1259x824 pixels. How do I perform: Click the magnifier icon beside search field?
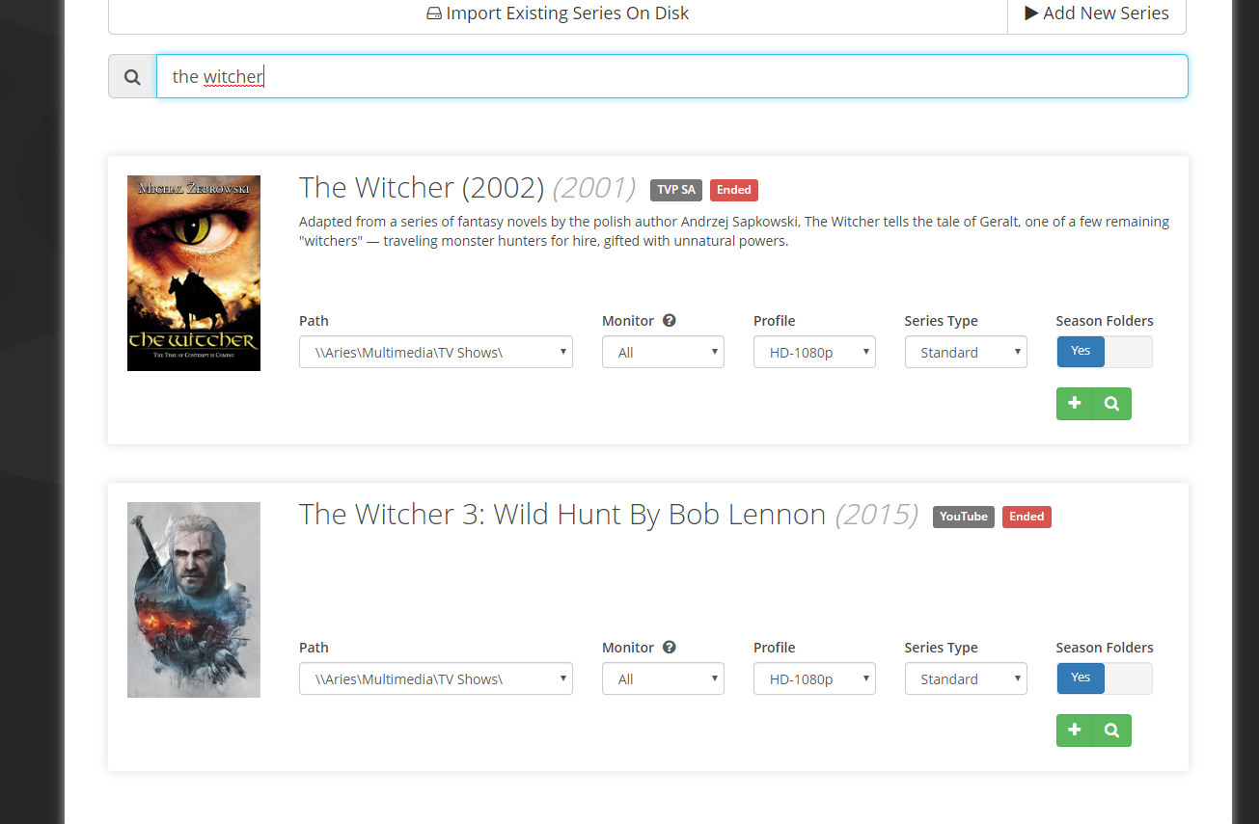click(x=132, y=77)
